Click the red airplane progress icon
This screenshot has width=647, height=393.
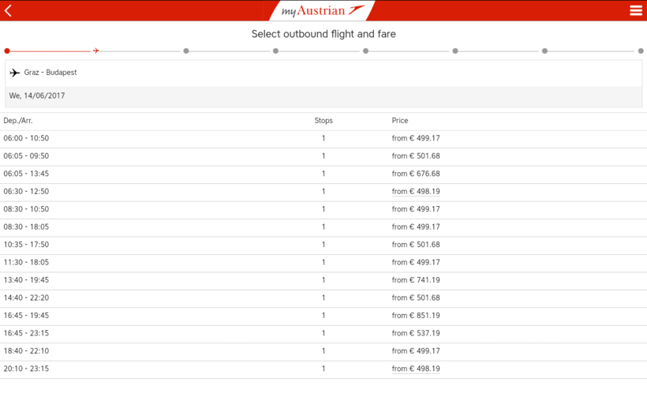[x=96, y=51]
